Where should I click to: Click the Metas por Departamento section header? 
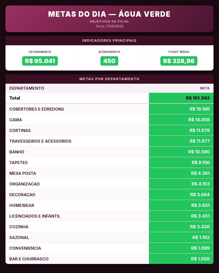pyautogui.click(x=109, y=79)
